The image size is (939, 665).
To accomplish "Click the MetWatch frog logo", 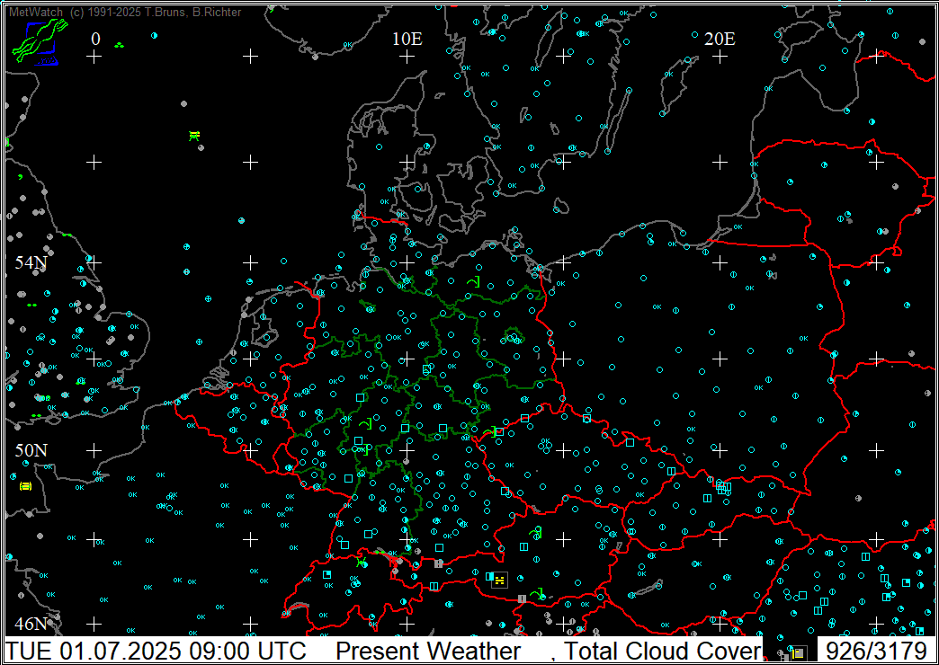I will [40, 42].
